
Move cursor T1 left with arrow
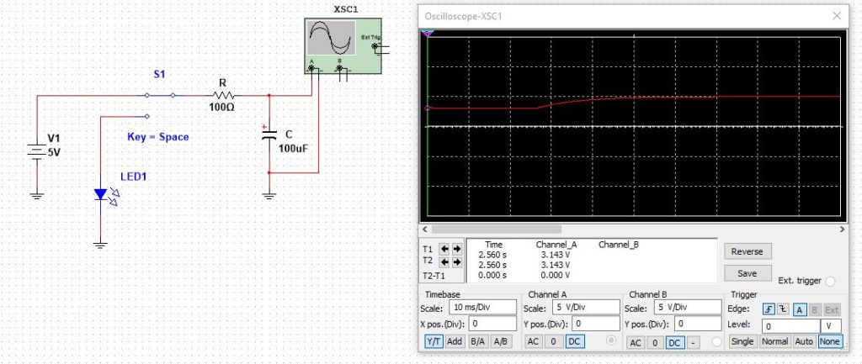coord(444,249)
